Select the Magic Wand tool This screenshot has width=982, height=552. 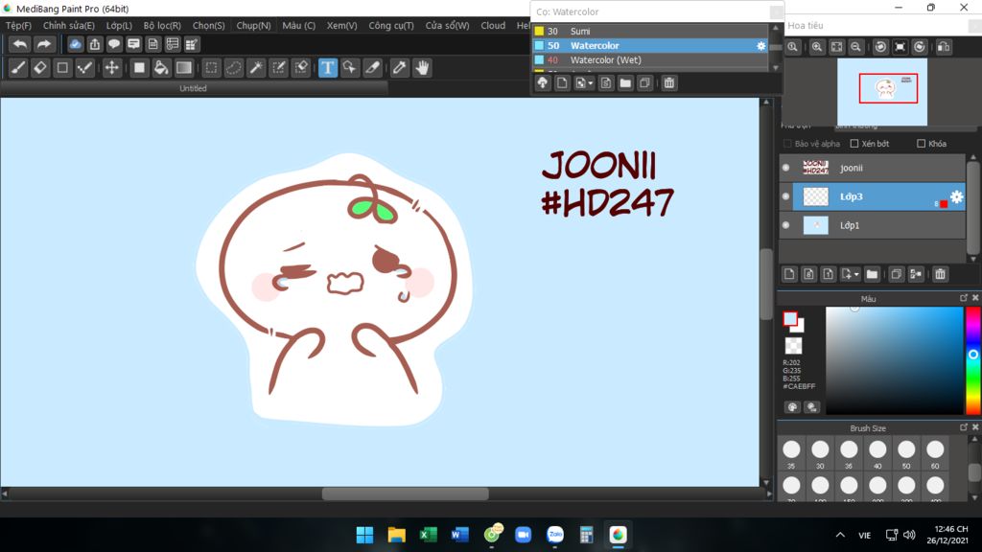pyautogui.click(x=256, y=68)
